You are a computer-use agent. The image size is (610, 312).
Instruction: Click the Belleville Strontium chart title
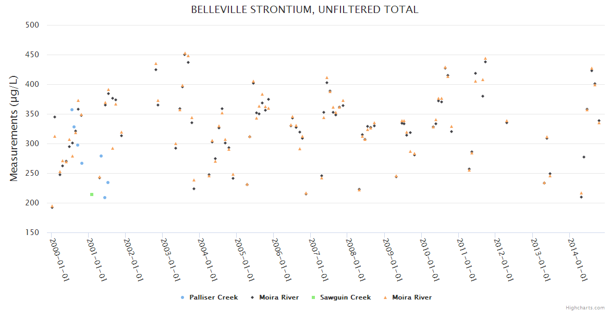(304, 10)
